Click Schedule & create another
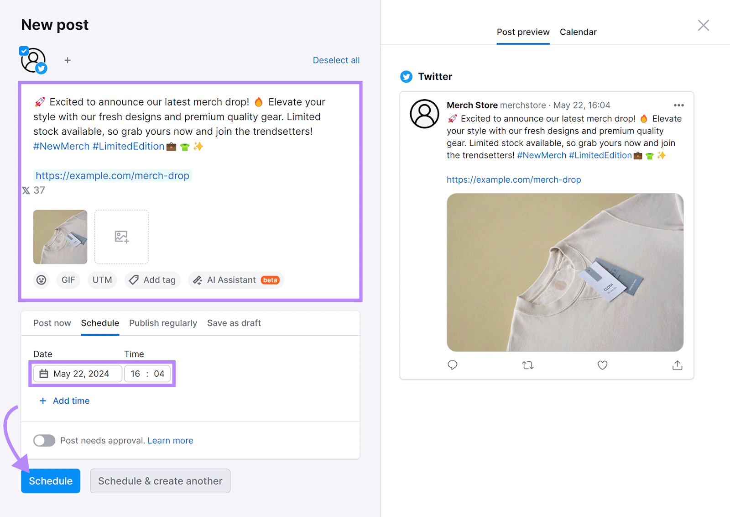Viewport: 730px width, 517px height. (160, 481)
